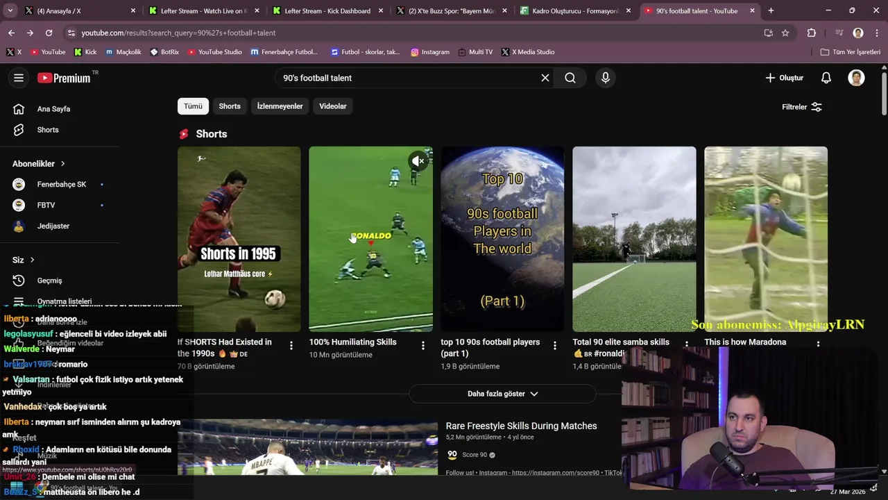The height and width of the screenshot is (500, 888).
Task: Open the Kick bookmark
Action: pyautogui.click(x=85, y=52)
